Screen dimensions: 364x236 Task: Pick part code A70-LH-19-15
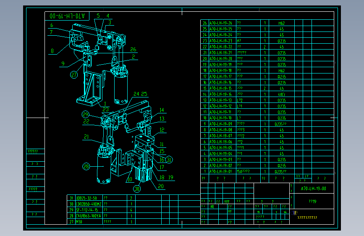220,88
